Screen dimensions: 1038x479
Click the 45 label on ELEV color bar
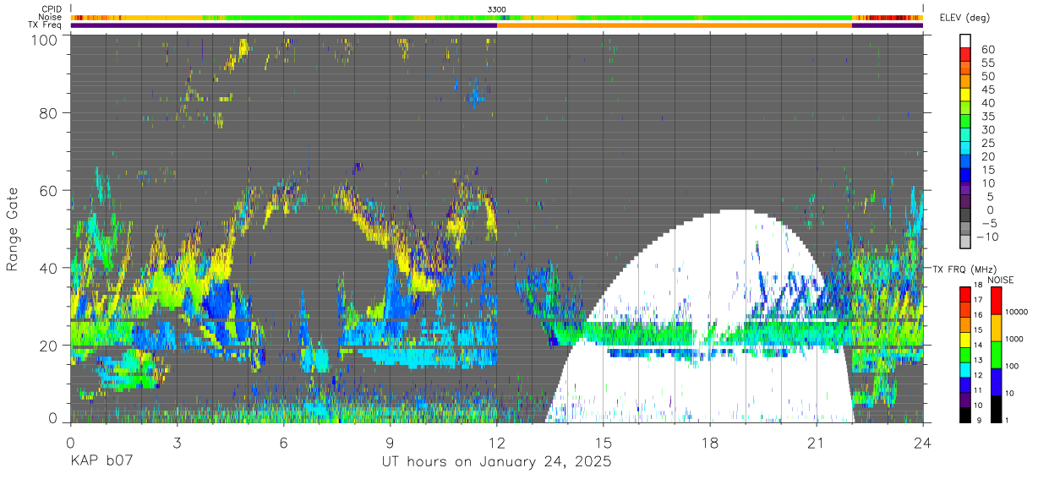(986, 90)
